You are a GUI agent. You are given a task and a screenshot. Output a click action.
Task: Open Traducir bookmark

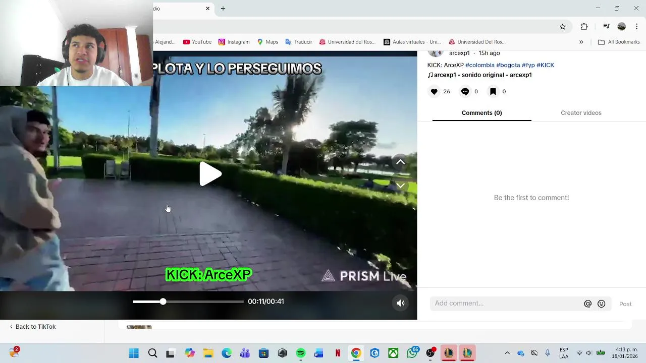299,42
